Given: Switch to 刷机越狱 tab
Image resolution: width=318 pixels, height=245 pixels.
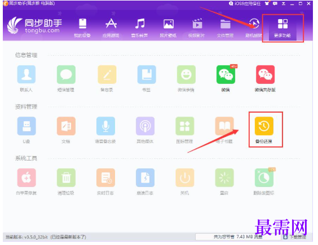Looking at the screenshot, I should [x=254, y=28].
